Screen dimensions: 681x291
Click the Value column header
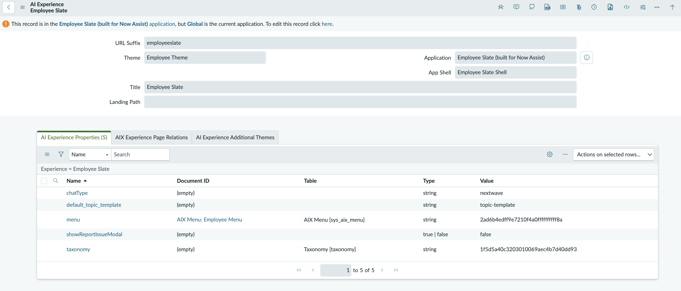pos(487,181)
